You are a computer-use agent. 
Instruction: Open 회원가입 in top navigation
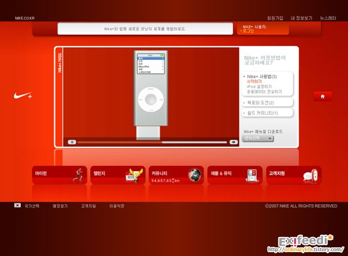pos(275,18)
